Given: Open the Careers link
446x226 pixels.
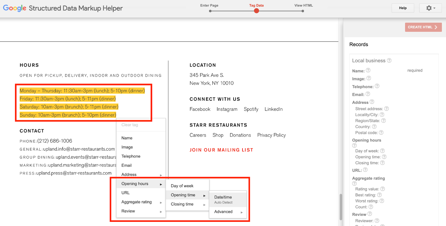Looking at the screenshot, I should pos(198,135).
